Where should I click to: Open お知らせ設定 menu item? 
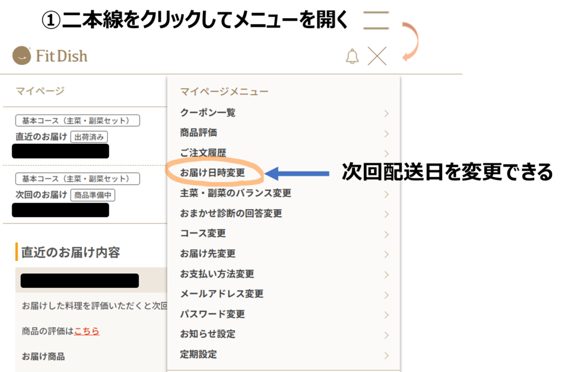[208, 334]
